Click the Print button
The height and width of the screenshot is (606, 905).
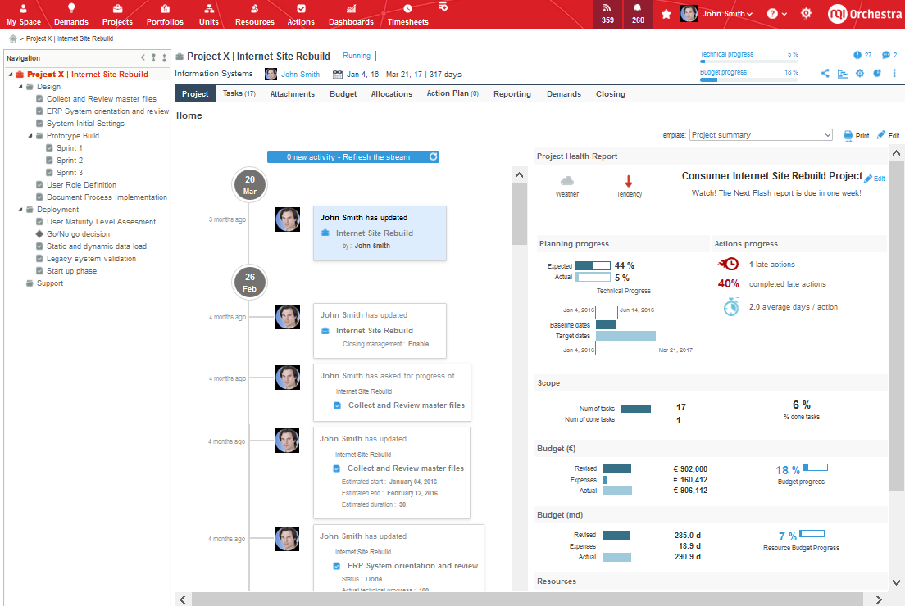[x=857, y=135]
